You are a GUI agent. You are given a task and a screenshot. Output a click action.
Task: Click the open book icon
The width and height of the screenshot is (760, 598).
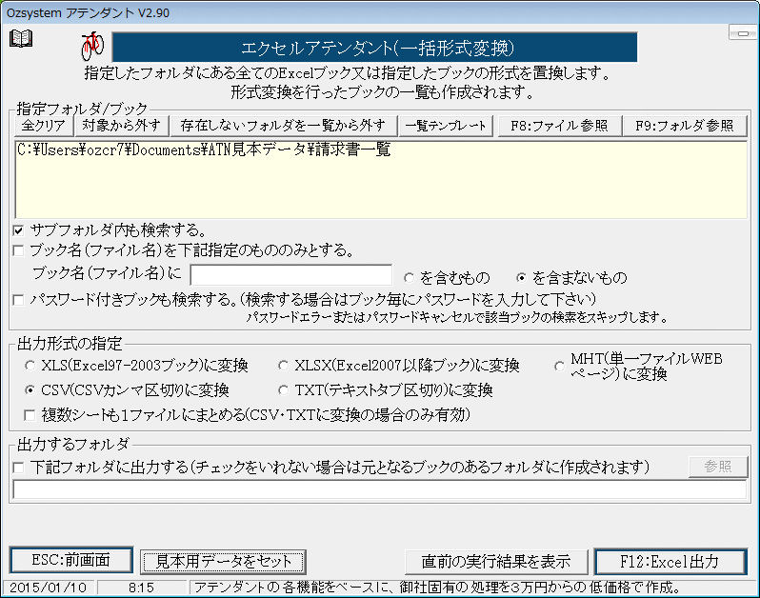(x=20, y=38)
